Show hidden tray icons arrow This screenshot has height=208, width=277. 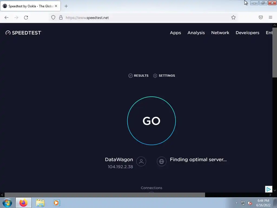click(x=236, y=203)
